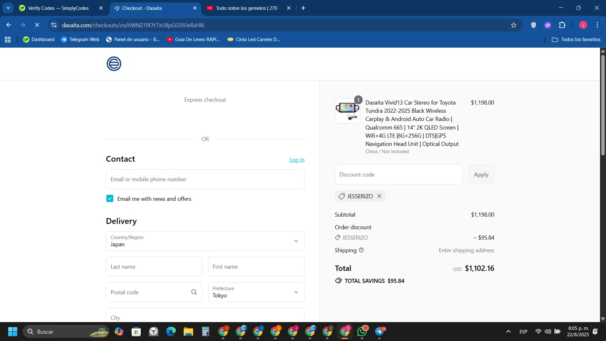Click the address bar URL
Screen dimensions: 606x341
133,25
